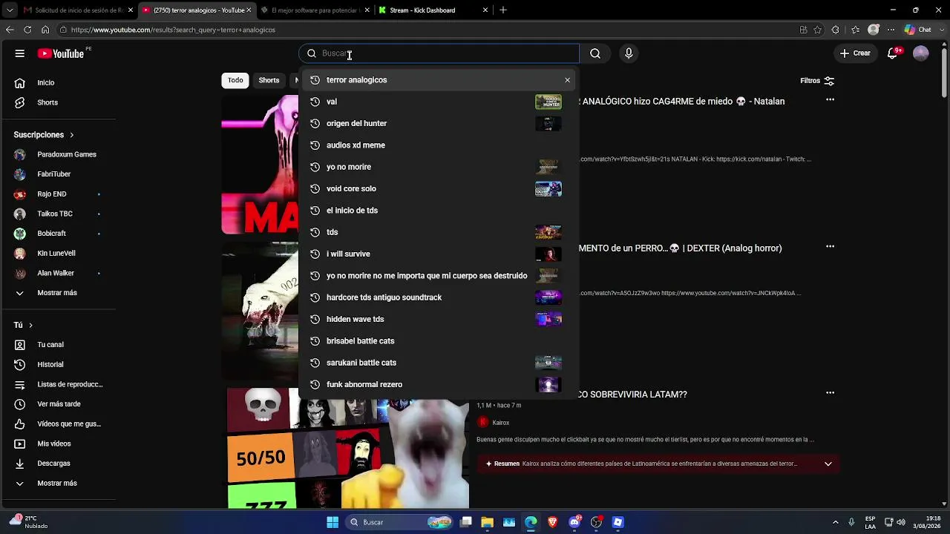Open the Filtros search filters
The width and height of the screenshot is (950, 534).
[x=817, y=81]
